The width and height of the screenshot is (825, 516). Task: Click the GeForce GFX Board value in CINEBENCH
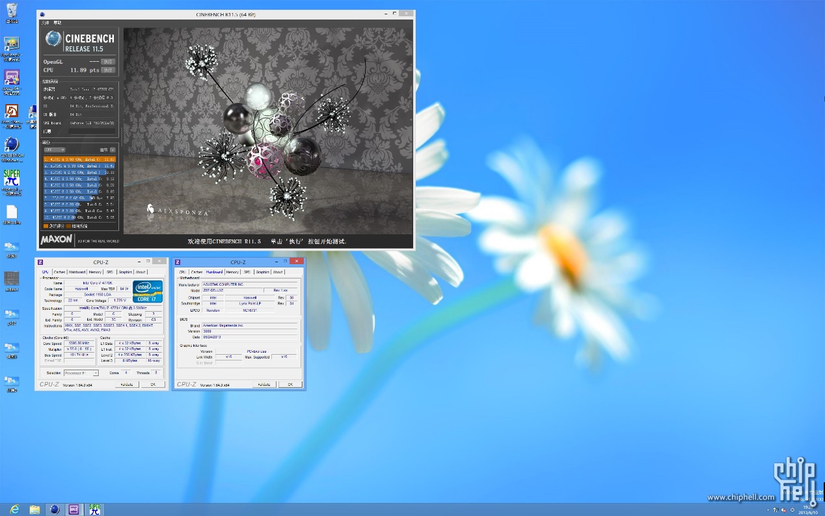[x=92, y=122]
